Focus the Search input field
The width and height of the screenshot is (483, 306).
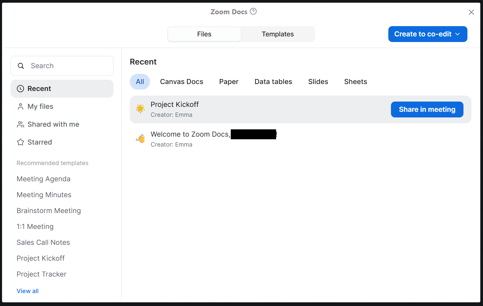62,66
